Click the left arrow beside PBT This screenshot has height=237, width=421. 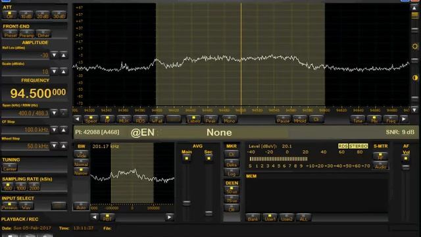94,217
